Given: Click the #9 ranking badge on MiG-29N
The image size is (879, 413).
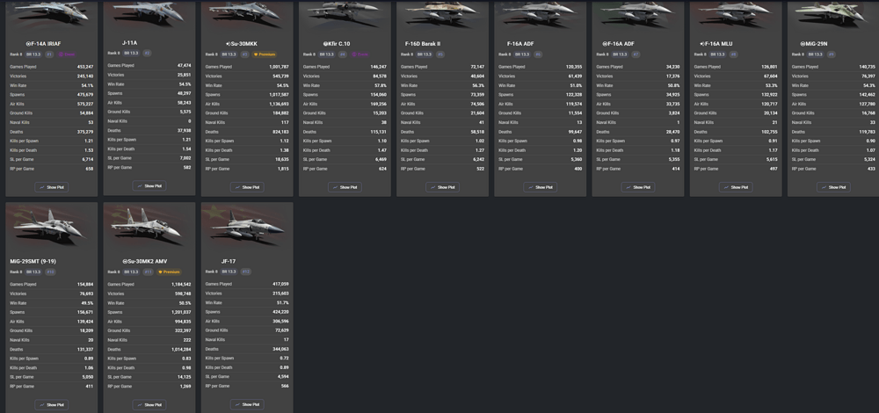Looking at the screenshot, I should (x=831, y=54).
